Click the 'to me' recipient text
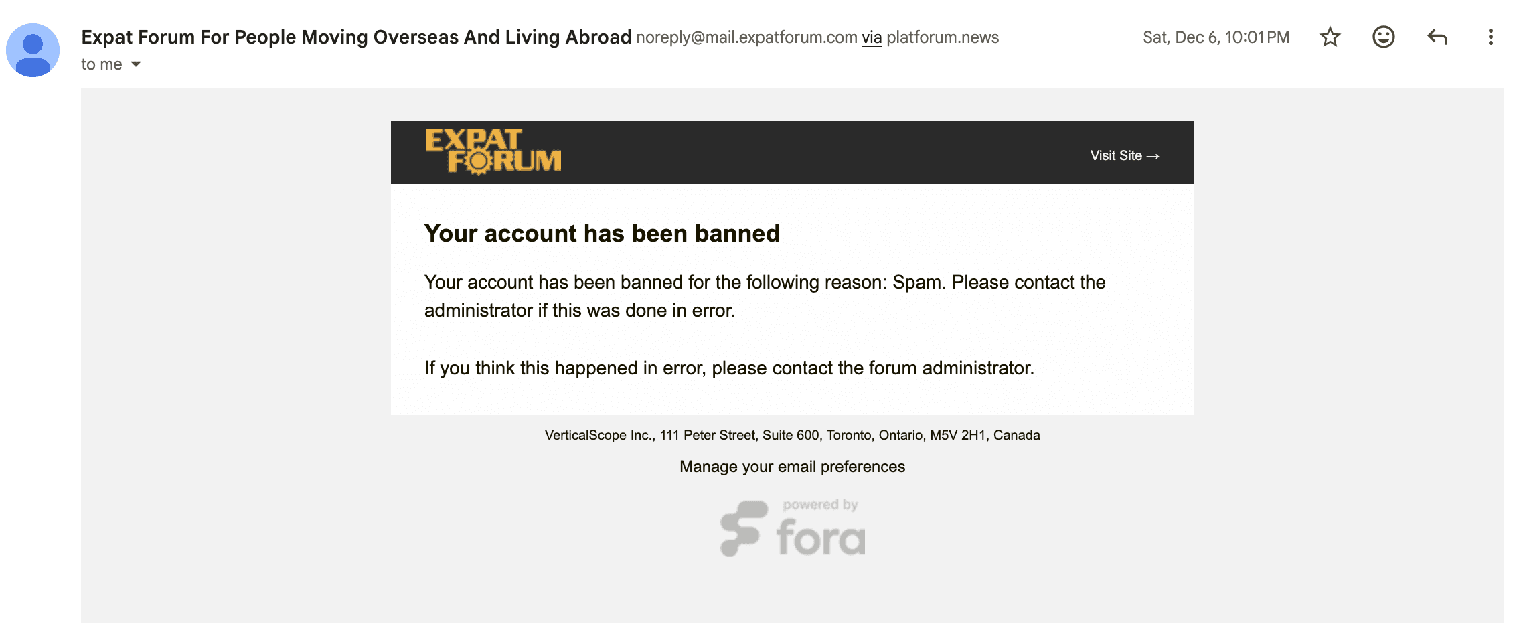The height and width of the screenshot is (644, 1517). (102, 64)
